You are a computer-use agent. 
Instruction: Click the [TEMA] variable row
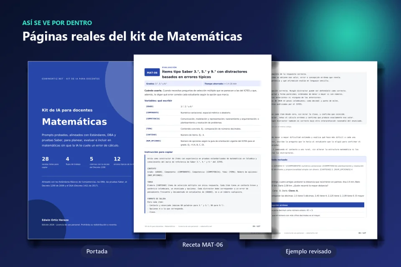click(203, 129)
